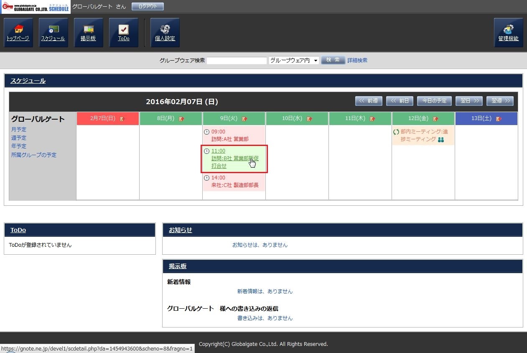Go to 翌日 next day
Image resolution: width=527 pixels, height=353 pixels.
469,101
